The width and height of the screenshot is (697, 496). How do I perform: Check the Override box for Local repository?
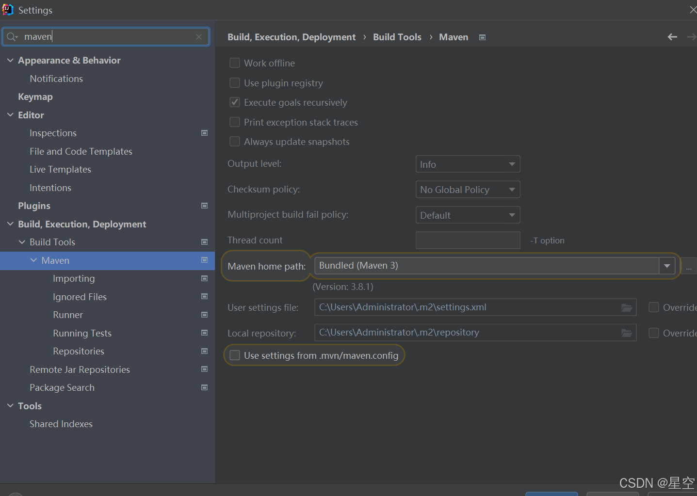(x=654, y=333)
